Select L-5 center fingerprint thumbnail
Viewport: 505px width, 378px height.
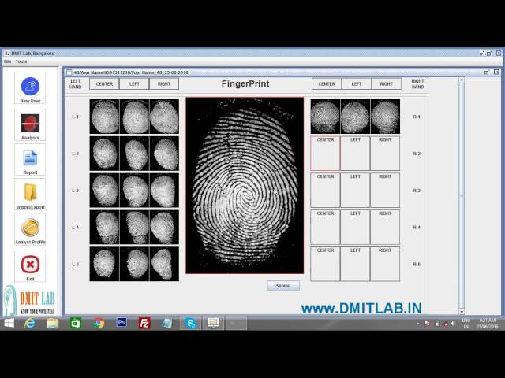pos(104,264)
